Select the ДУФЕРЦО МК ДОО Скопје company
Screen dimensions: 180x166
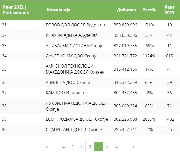(x=71, y=56)
